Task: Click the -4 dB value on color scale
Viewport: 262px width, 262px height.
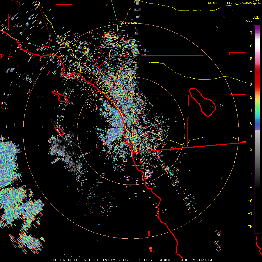Action: [250, 175]
